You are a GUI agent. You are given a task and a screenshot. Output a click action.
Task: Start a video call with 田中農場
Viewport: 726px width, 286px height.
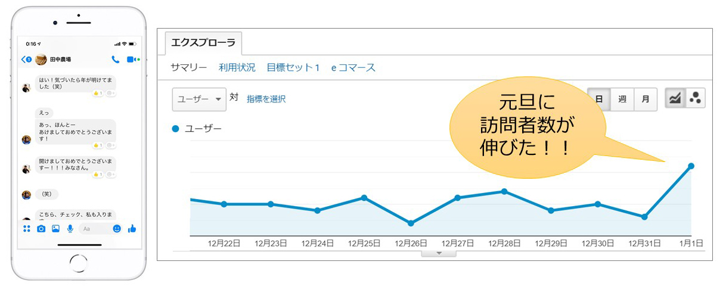pyautogui.click(x=131, y=60)
